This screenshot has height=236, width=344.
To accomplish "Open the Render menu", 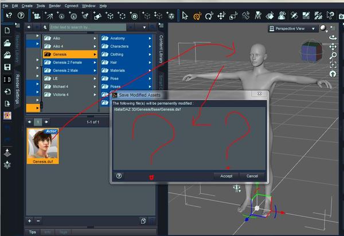I will click(54, 6).
